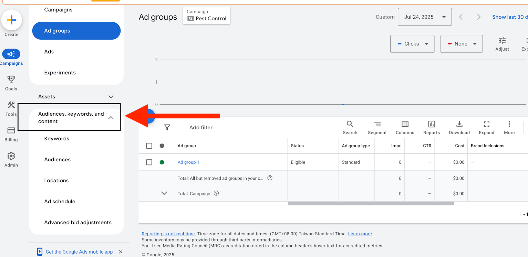Click the Segment icon
This screenshot has height=257, width=528.
(377, 124)
